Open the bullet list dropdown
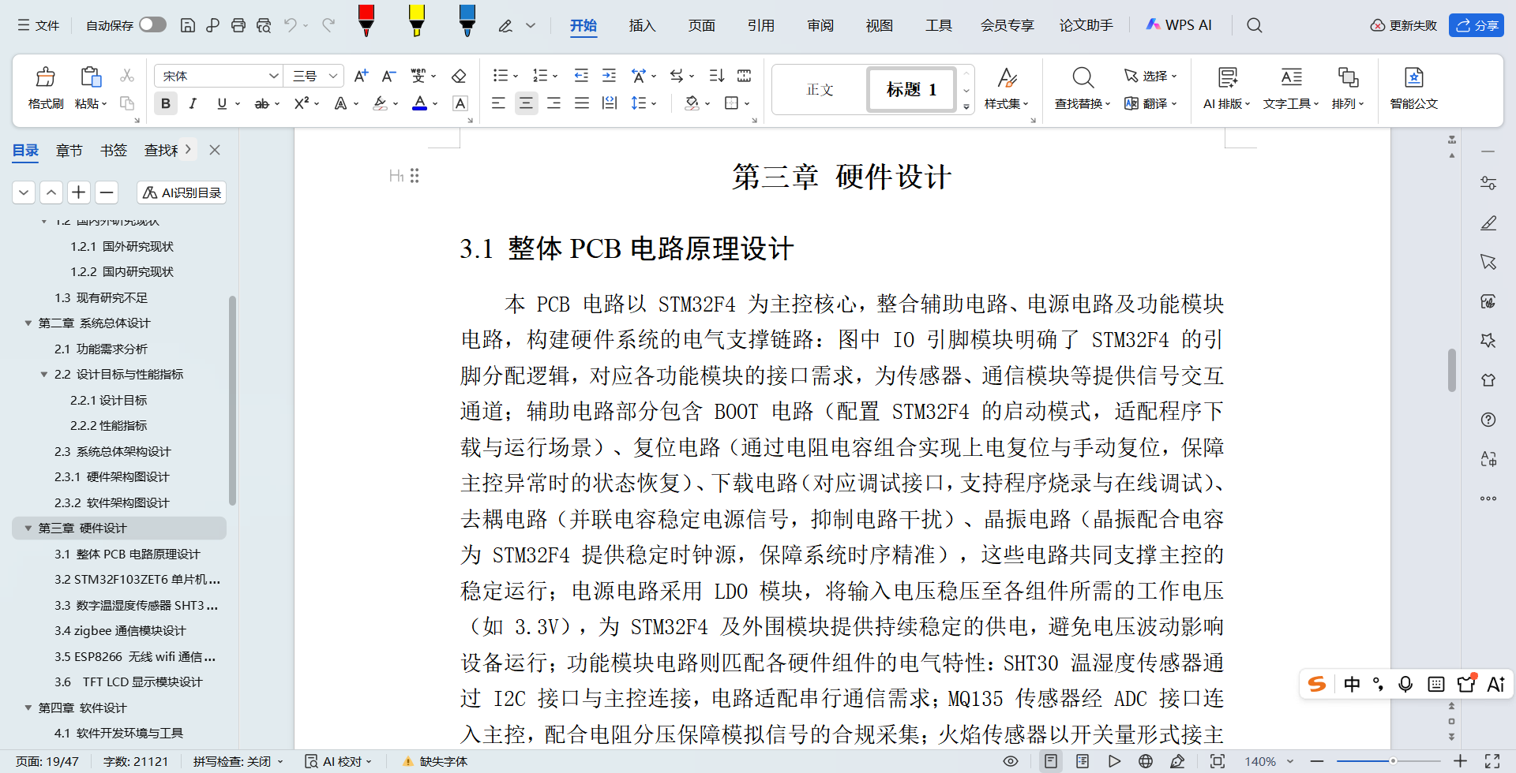1516x773 pixels. 516,77
